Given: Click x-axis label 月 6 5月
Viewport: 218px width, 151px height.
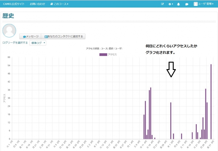Looking at the screenshot, I should [177, 144].
